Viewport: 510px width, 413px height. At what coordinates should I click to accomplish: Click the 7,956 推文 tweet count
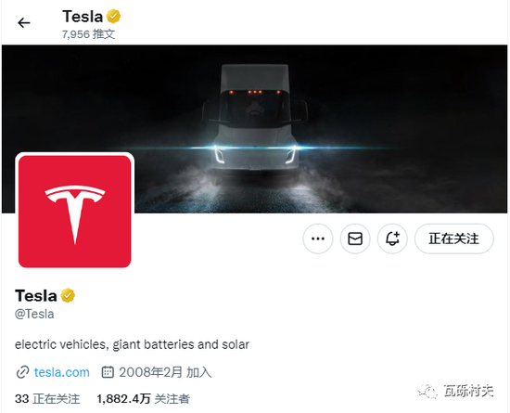coord(88,33)
